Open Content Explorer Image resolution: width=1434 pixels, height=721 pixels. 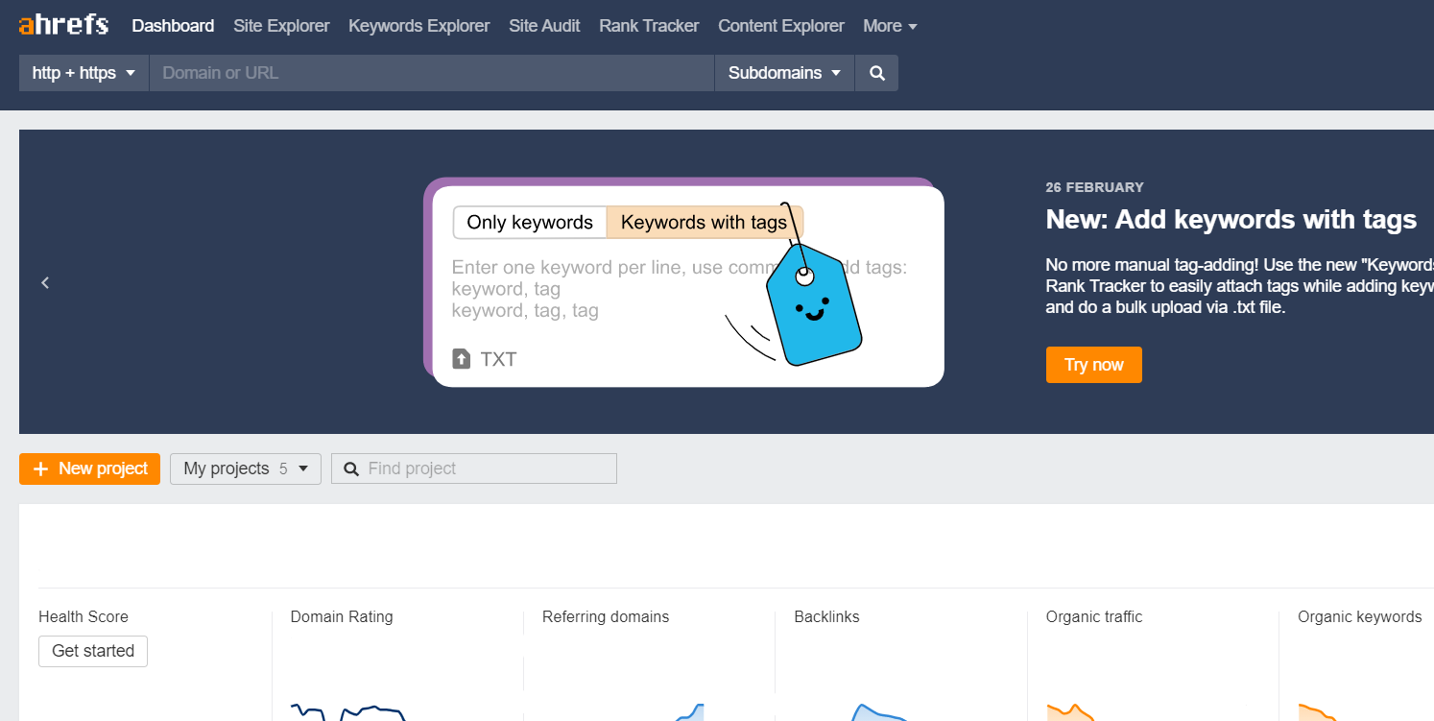point(781,26)
